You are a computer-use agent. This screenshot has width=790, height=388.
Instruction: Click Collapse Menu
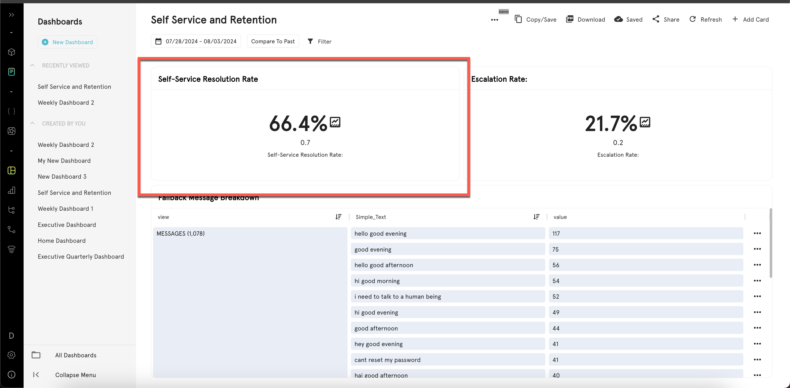[65, 375]
